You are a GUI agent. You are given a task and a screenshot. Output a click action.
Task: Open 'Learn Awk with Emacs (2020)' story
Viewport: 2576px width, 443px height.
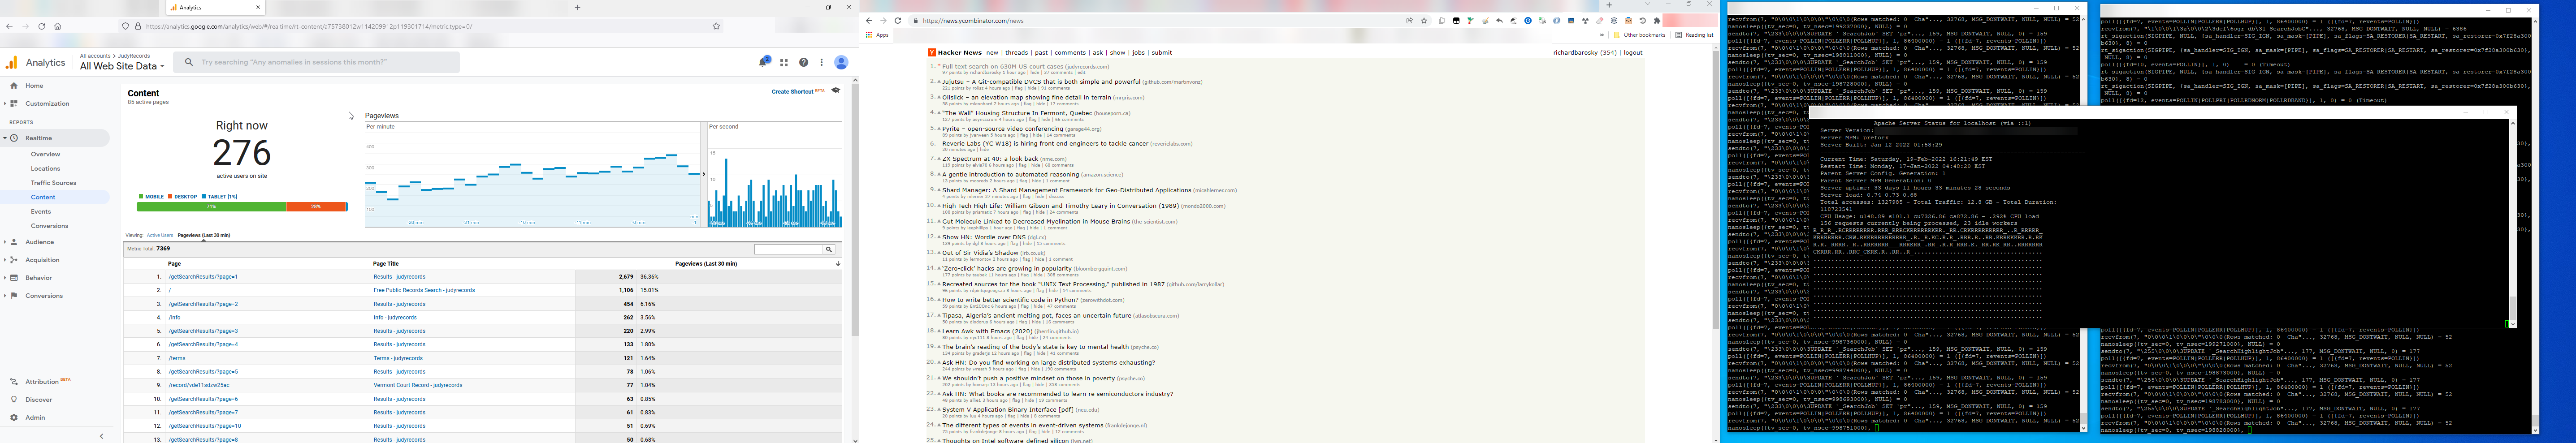click(987, 331)
